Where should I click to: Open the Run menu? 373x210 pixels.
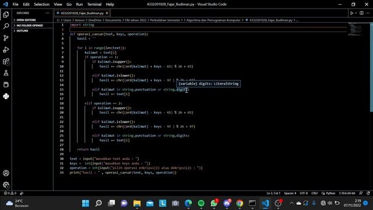coord(79,4)
